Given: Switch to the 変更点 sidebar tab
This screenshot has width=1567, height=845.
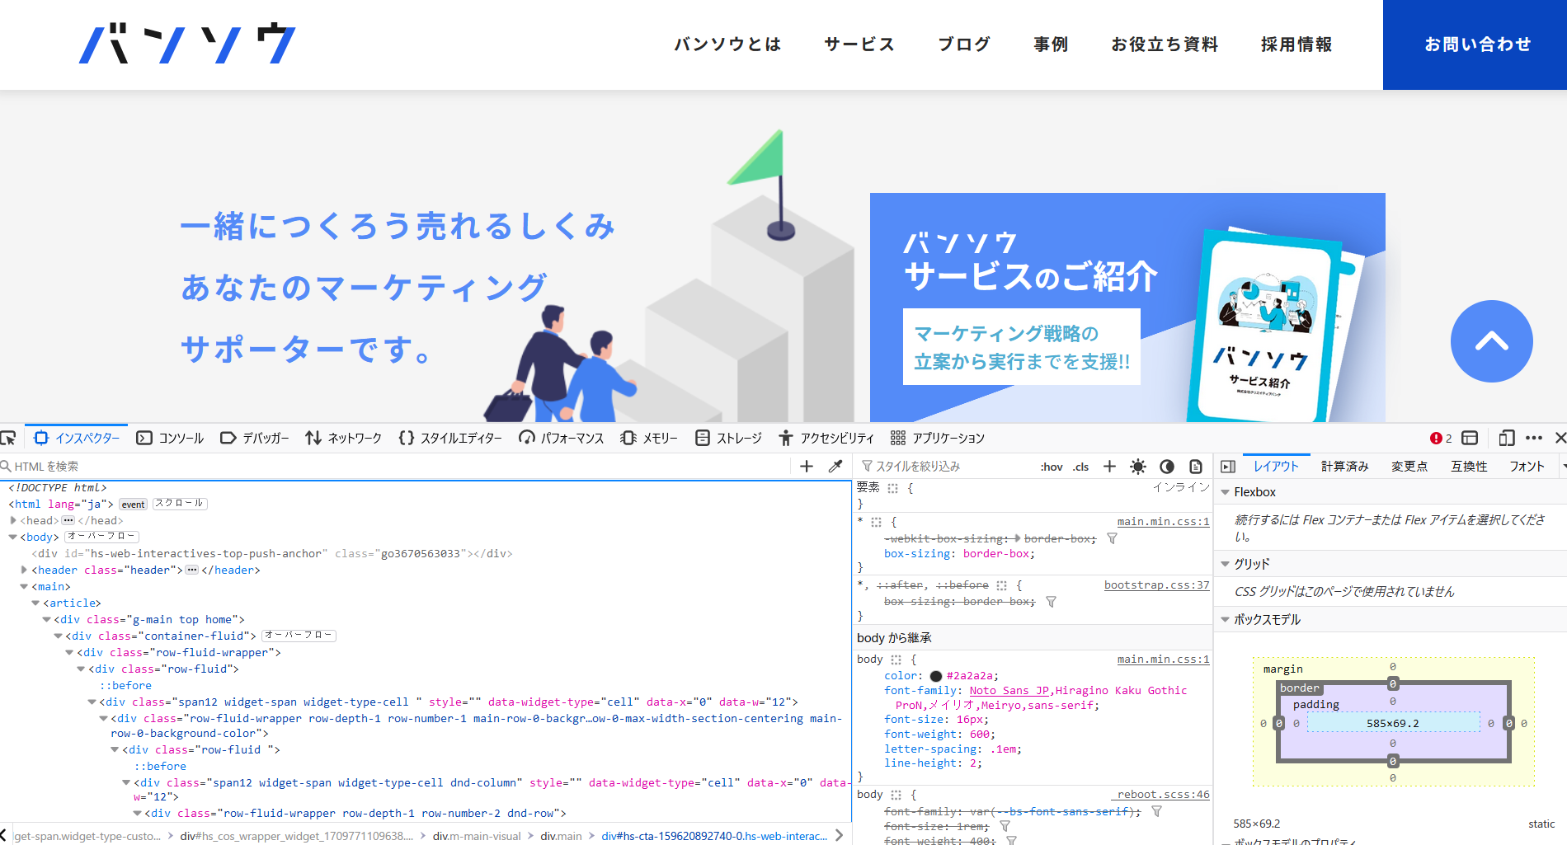Looking at the screenshot, I should coord(1409,467).
